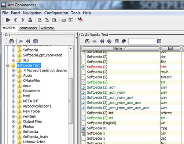Open the Panel menu
The width and height of the screenshot is (184, 144).
click(15, 13)
